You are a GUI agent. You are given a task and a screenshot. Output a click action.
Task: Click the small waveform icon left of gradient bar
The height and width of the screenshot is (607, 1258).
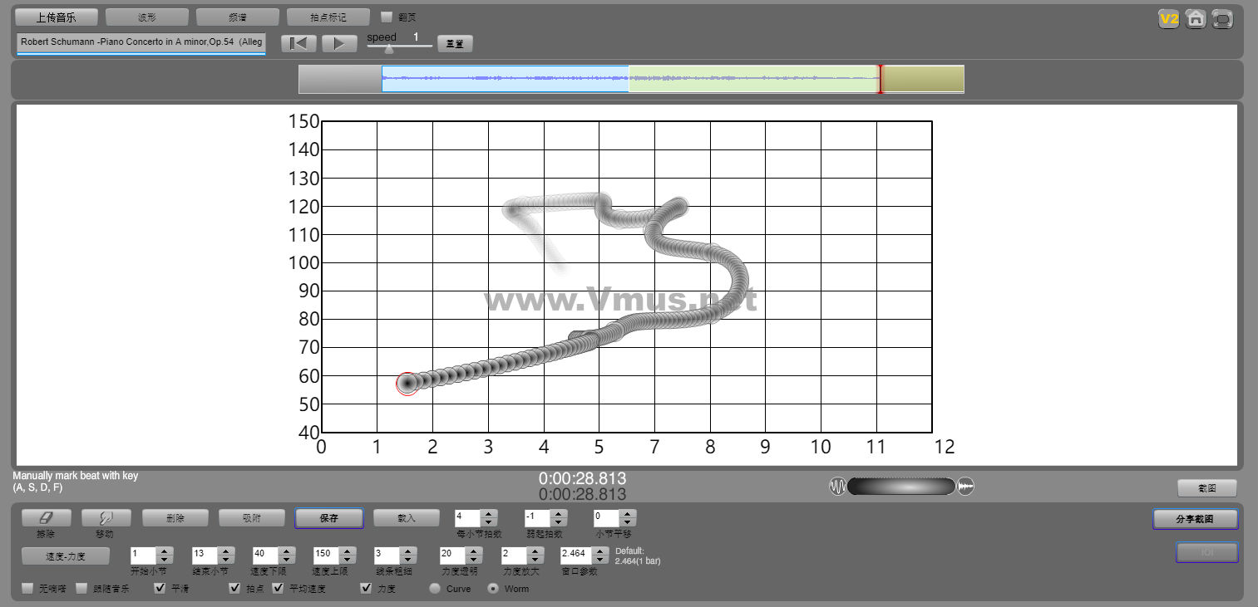pyautogui.click(x=837, y=487)
